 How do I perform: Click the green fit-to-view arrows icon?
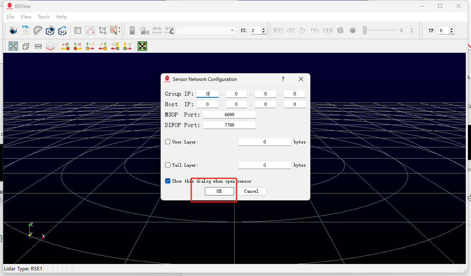[142, 46]
